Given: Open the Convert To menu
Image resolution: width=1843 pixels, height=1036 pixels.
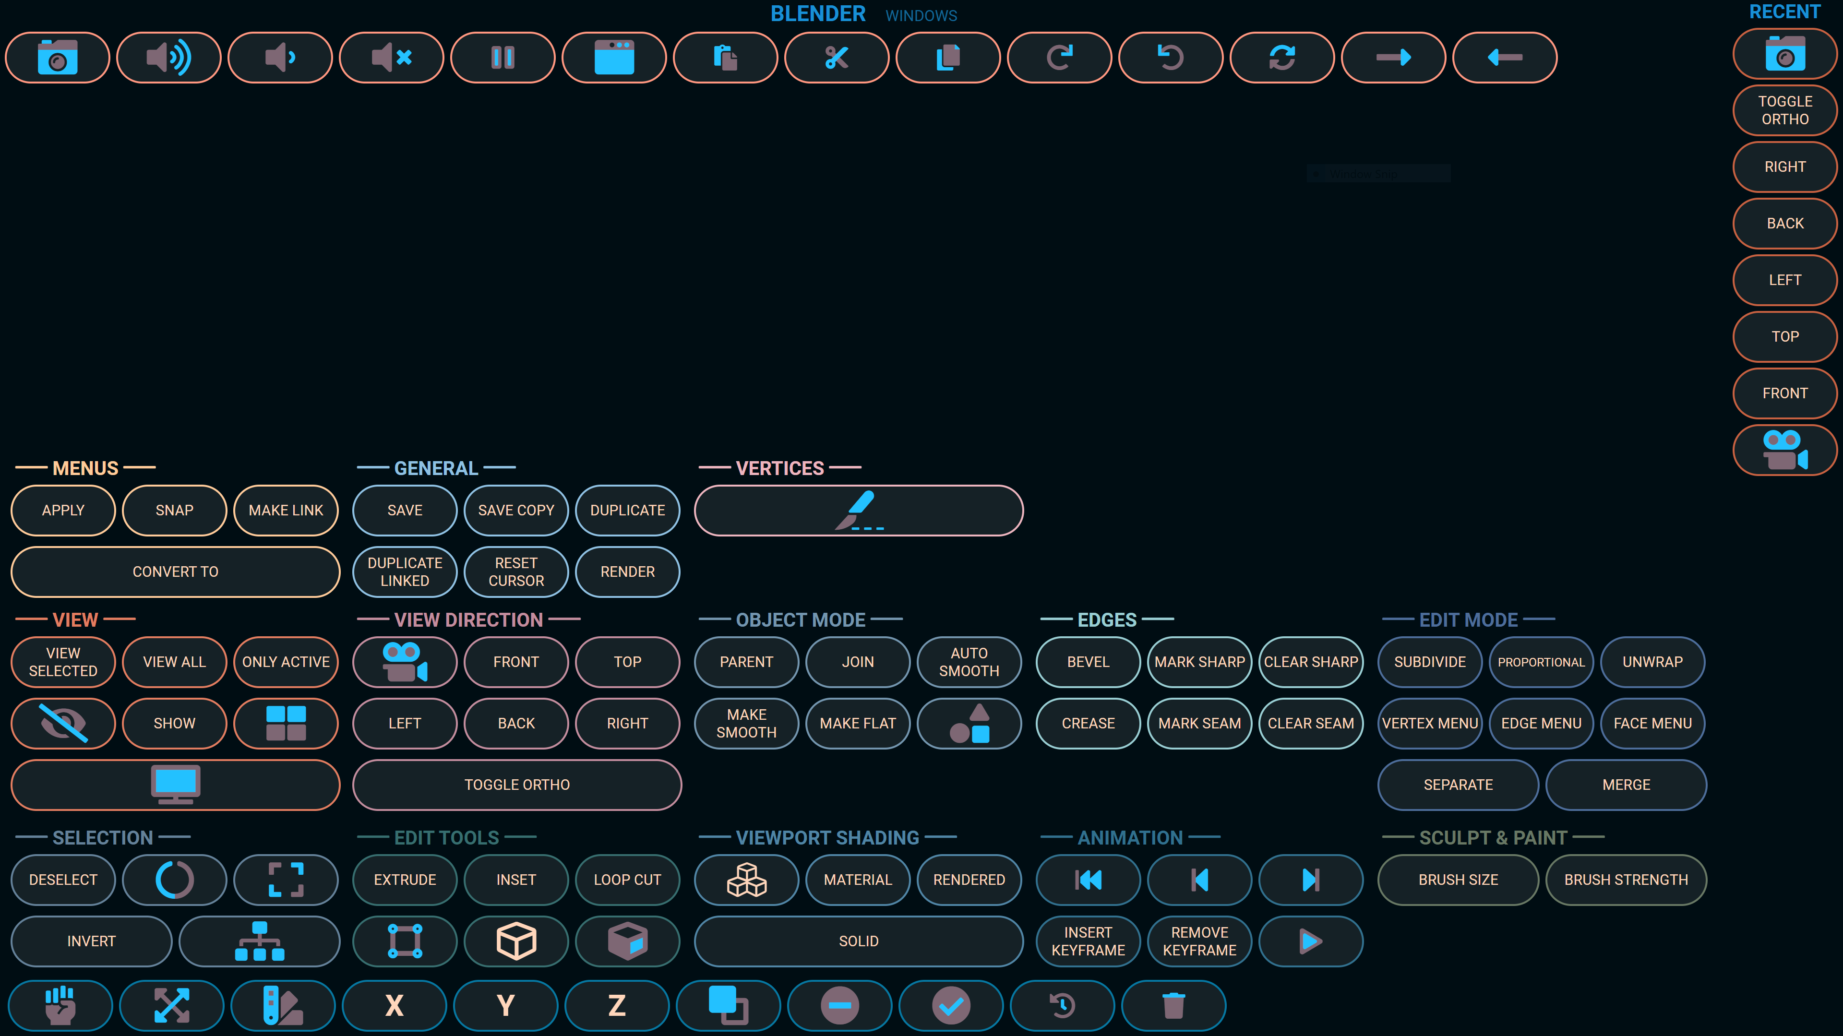Looking at the screenshot, I should coord(175,572).
